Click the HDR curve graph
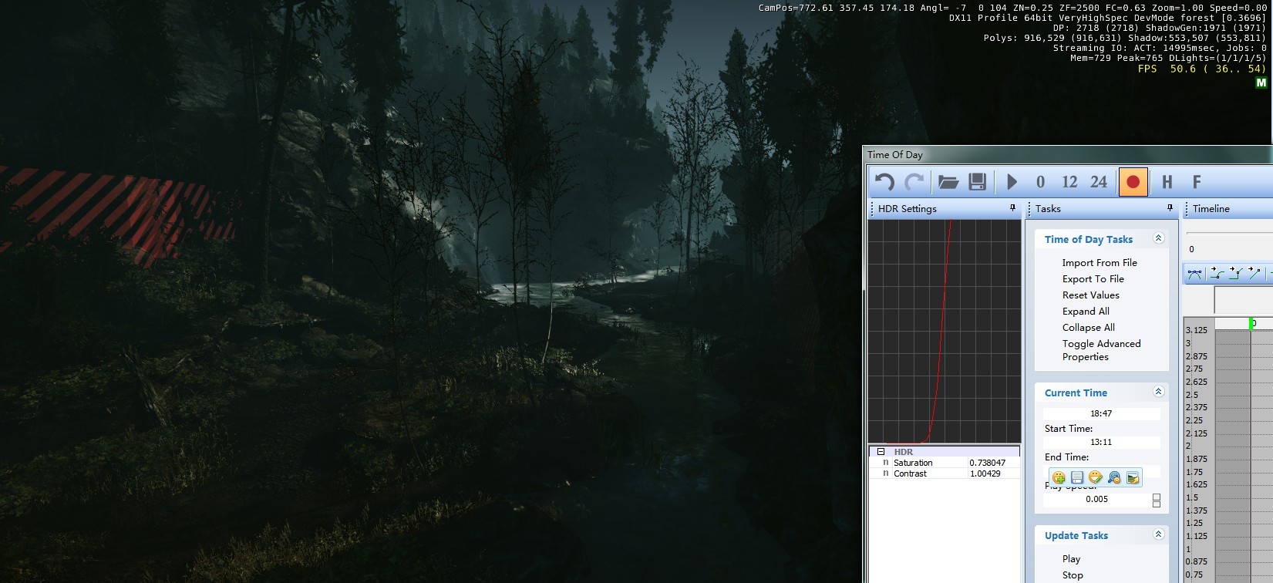 (945, 332)
